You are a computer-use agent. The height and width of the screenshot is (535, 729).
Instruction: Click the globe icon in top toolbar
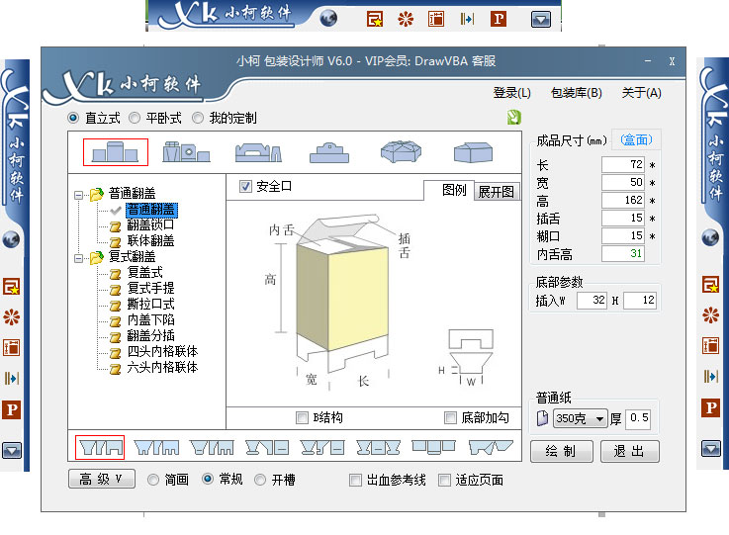click(x=328, y=18)
